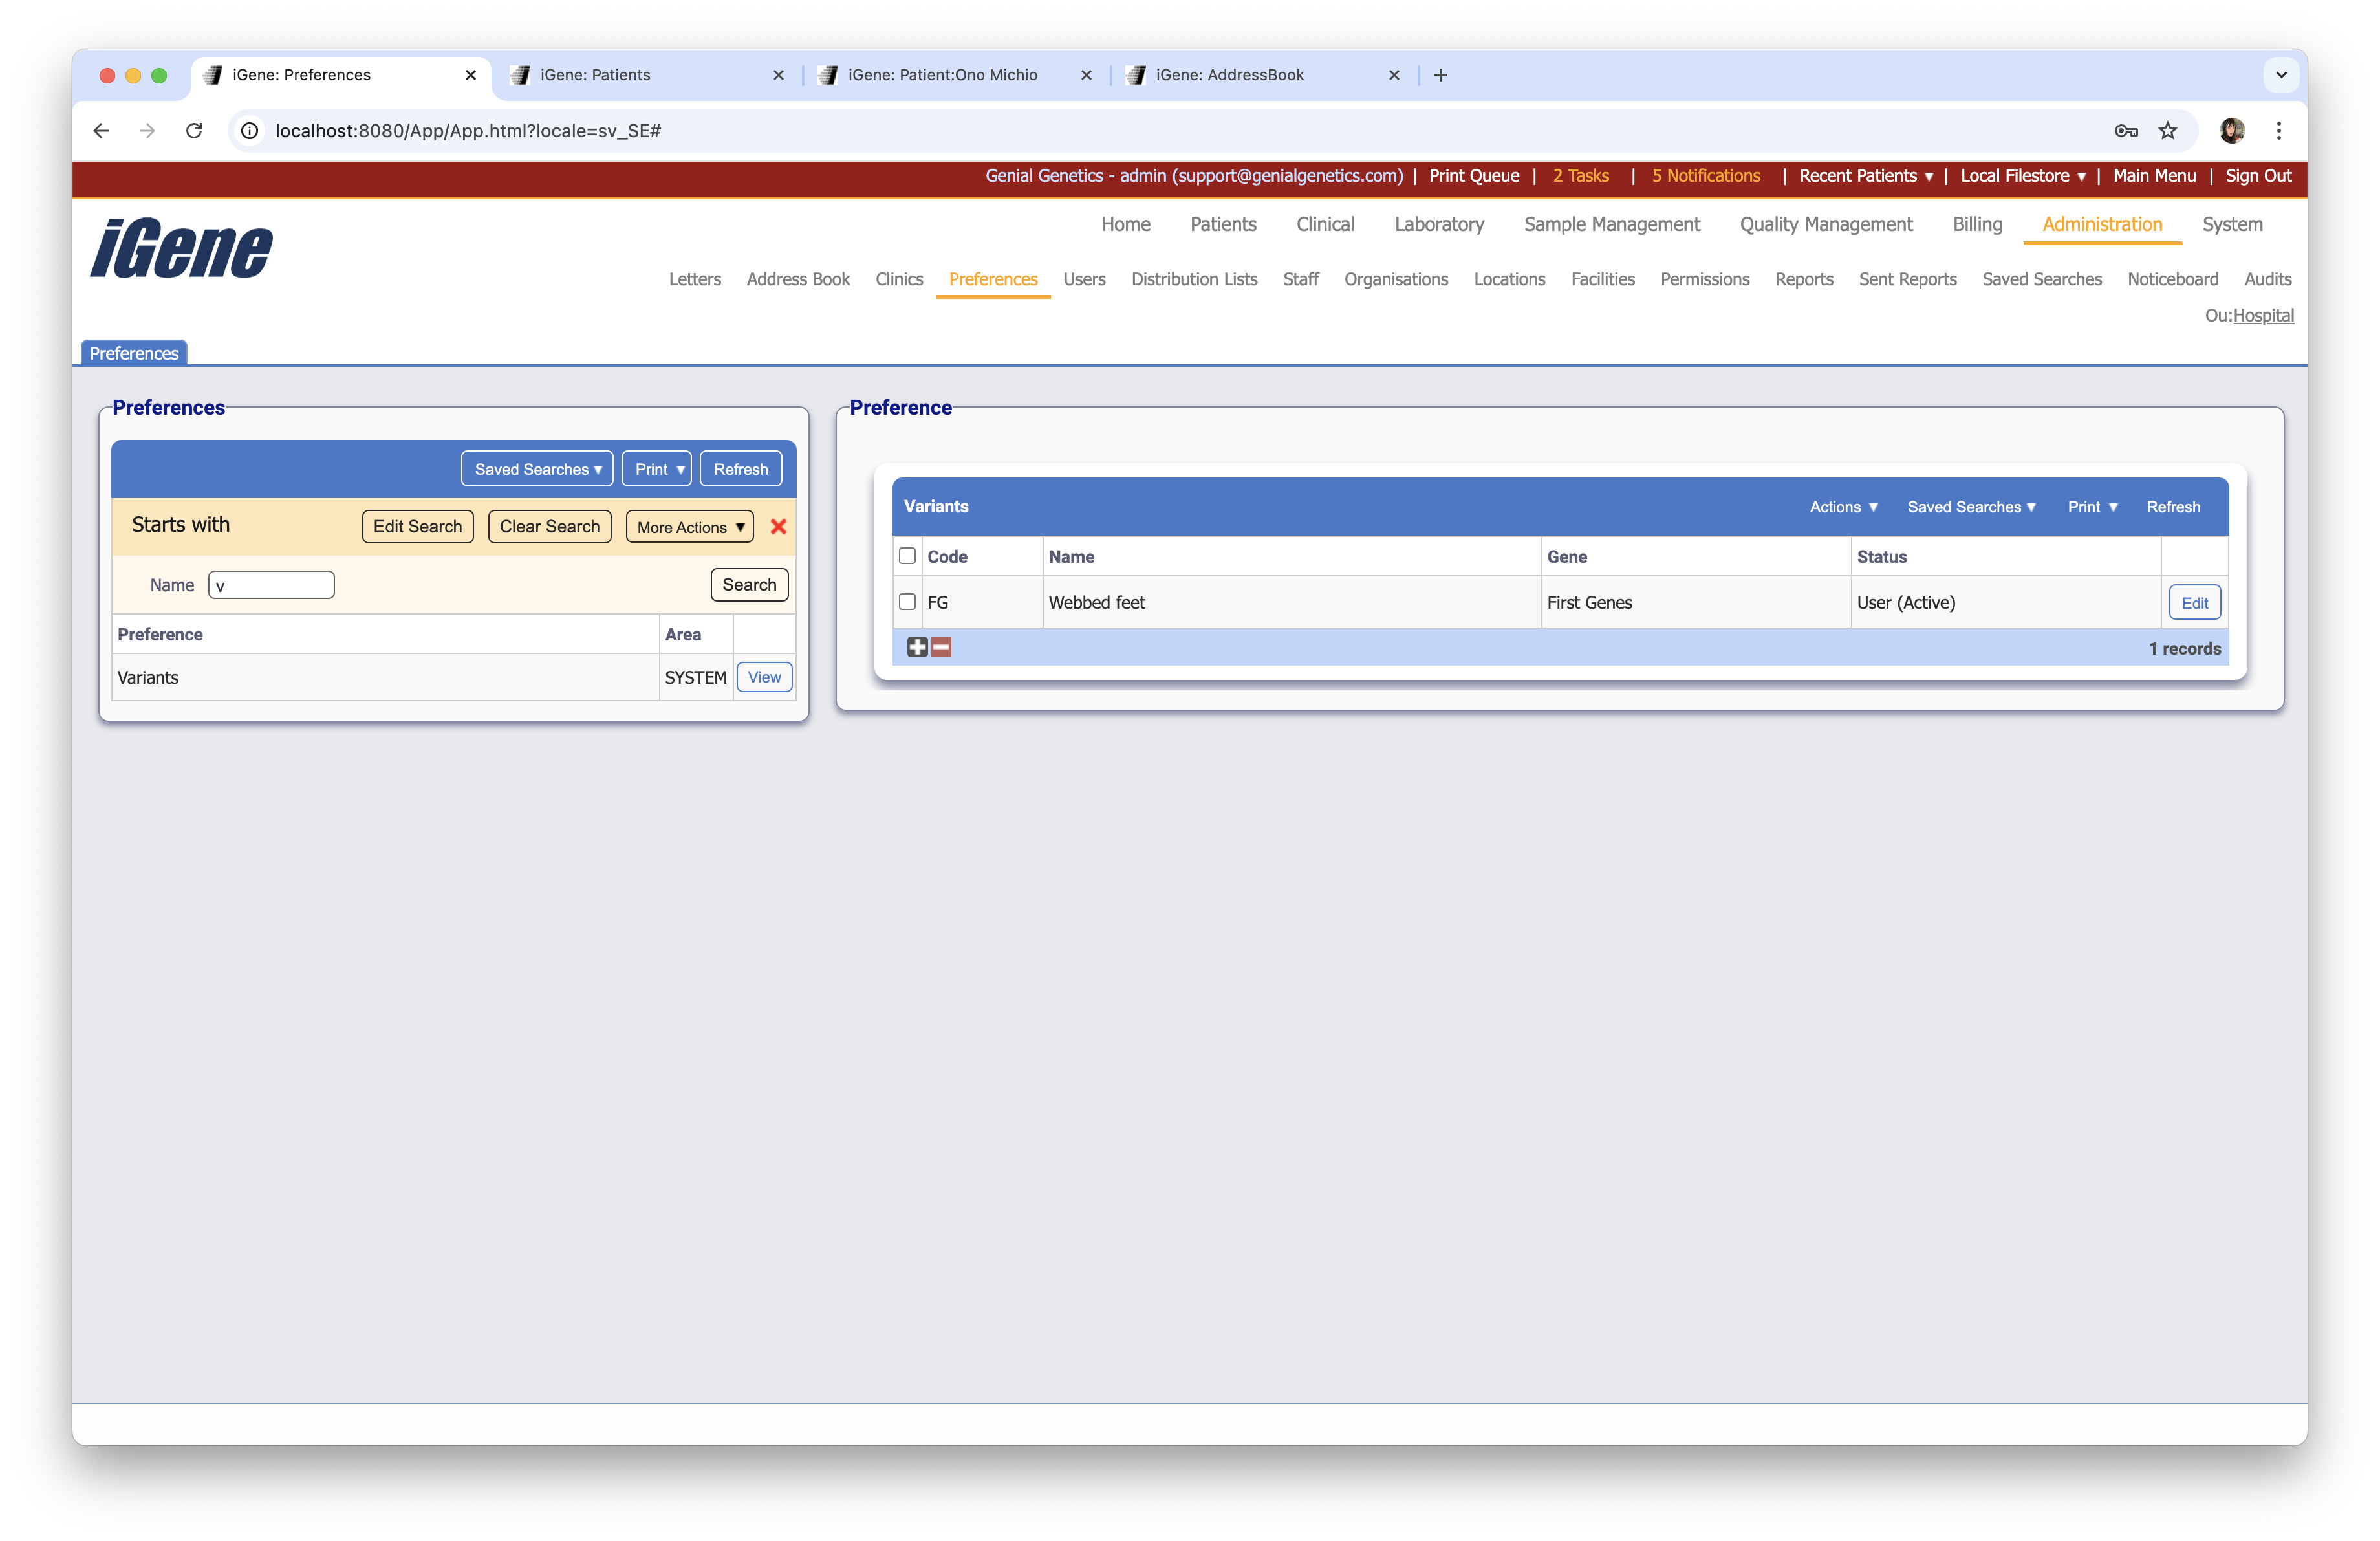Click the browser reload icon
Image resolution: width=2380 pixels, height=1541 pixels.
194,130
